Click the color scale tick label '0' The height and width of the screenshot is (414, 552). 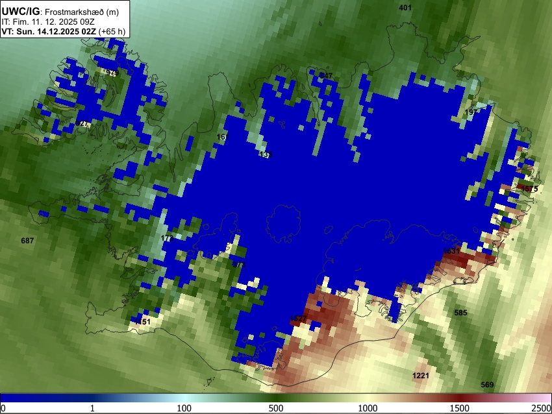point(3,408)
